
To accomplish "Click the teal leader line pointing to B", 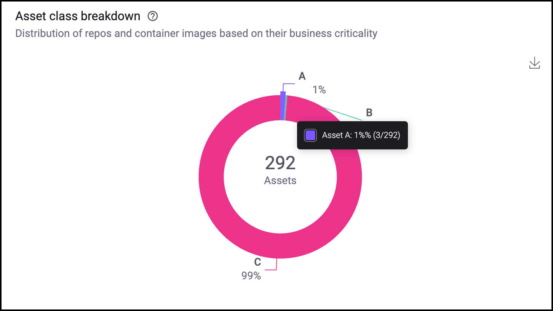I will pyautogui.click(x=343, y=114).
